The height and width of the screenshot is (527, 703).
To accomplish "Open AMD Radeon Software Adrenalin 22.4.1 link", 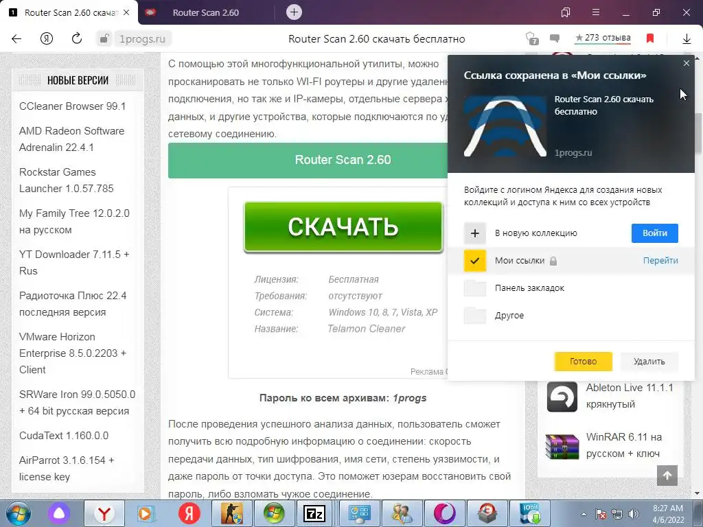I will [71, 139].
